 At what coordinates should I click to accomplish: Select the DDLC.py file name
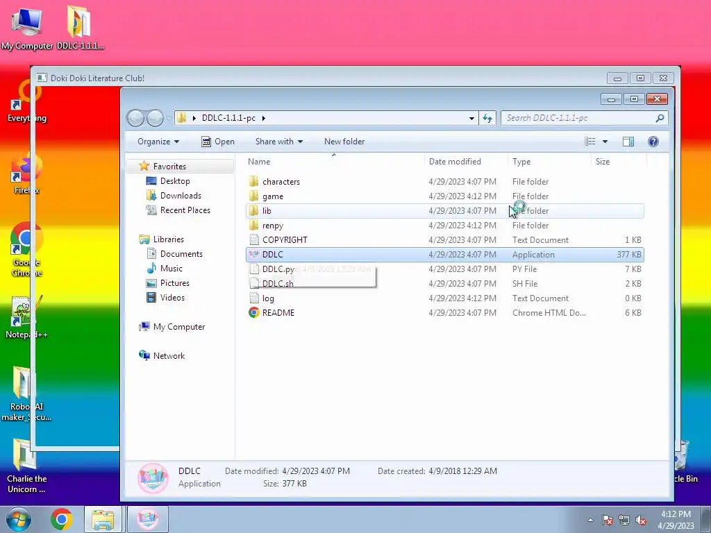tap(278, 269)
